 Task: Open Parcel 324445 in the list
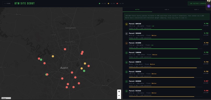(x=135, y=33)
